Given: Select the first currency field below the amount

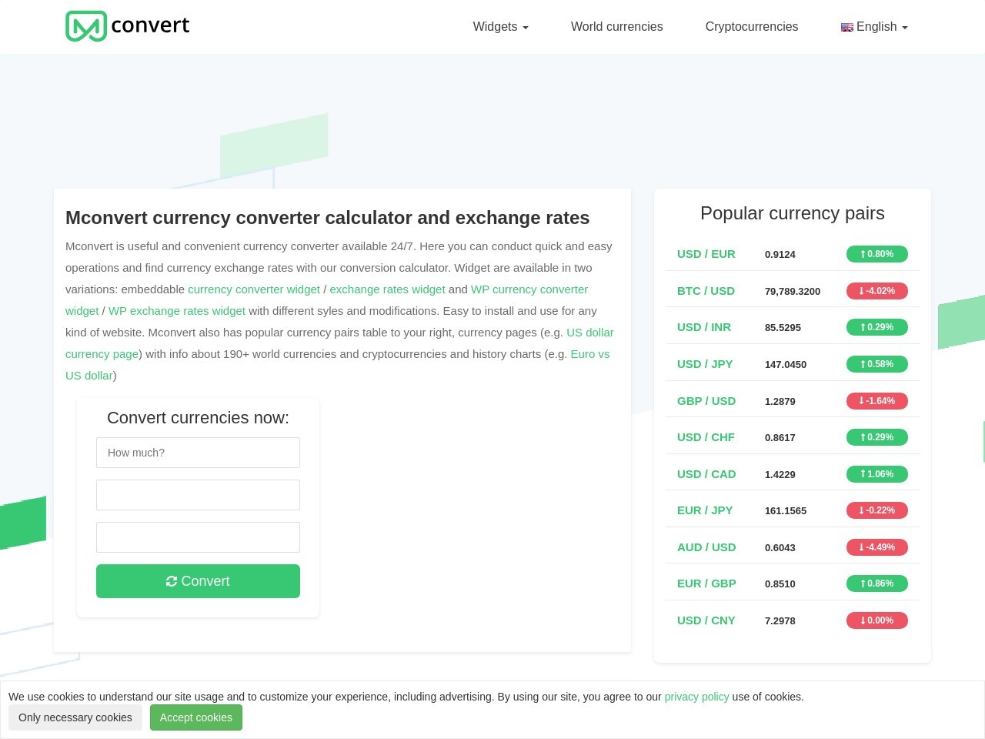Looking at the screenshot, I should (x=198, y=495).
